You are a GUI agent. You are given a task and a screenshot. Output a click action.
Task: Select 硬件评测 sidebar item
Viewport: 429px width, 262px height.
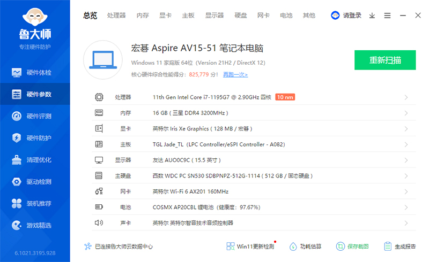35,116
